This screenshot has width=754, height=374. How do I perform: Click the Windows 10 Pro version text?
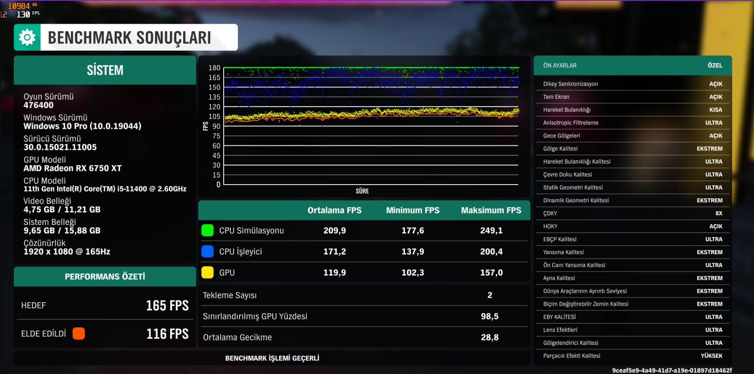[82, 126]
